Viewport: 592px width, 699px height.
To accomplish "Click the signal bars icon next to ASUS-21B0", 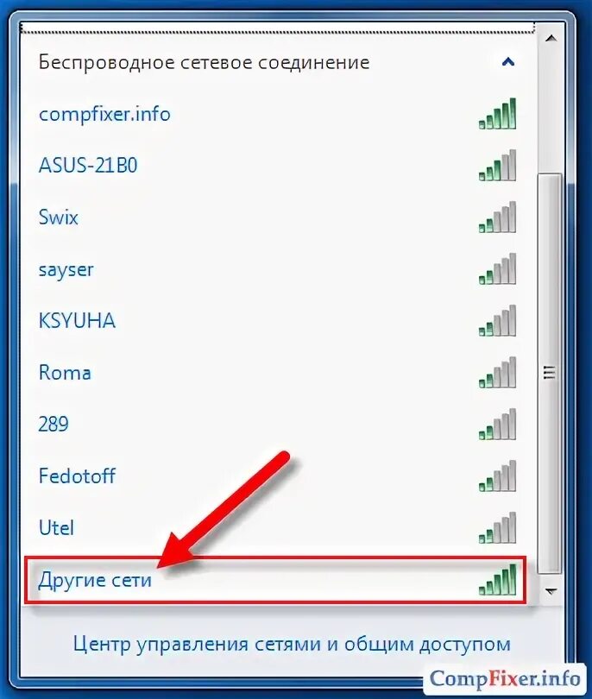I will point(497,166).
